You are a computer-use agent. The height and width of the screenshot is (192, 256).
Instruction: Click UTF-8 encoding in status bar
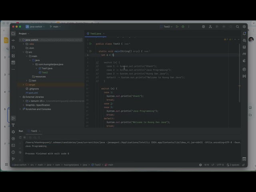[x=220, y=165]
